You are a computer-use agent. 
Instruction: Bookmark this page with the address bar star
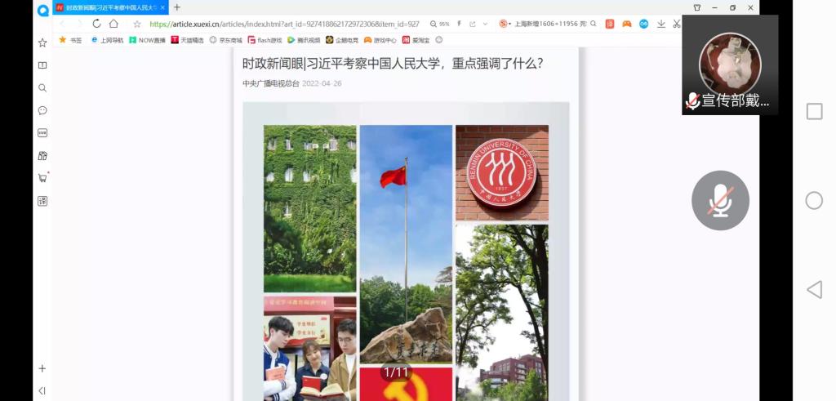tap(137, 25)
